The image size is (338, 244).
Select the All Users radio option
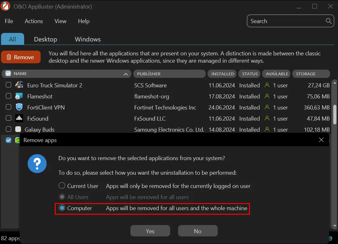[62, 197]
